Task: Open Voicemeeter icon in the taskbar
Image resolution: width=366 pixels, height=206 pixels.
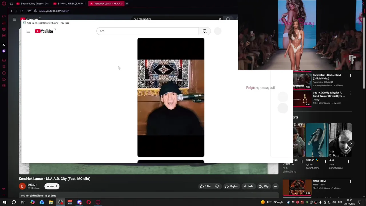Action: pos(70,202)
